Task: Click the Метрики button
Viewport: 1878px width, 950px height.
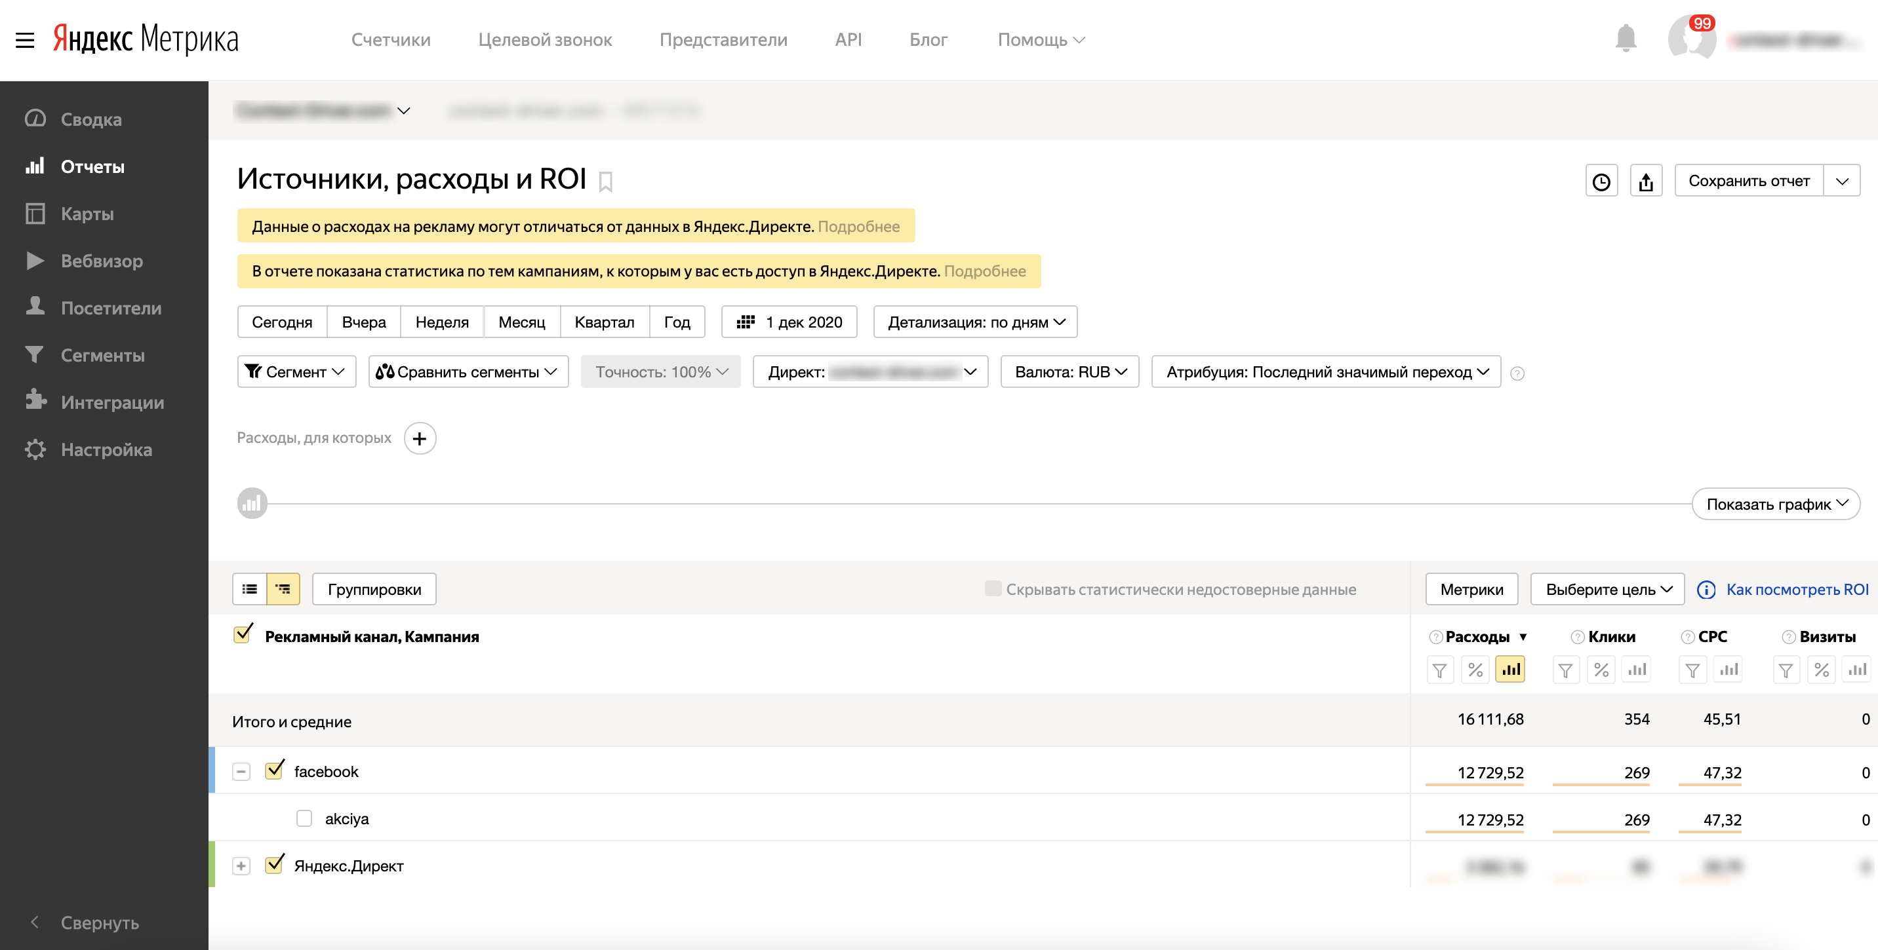Action: [x=1471, y=588]
